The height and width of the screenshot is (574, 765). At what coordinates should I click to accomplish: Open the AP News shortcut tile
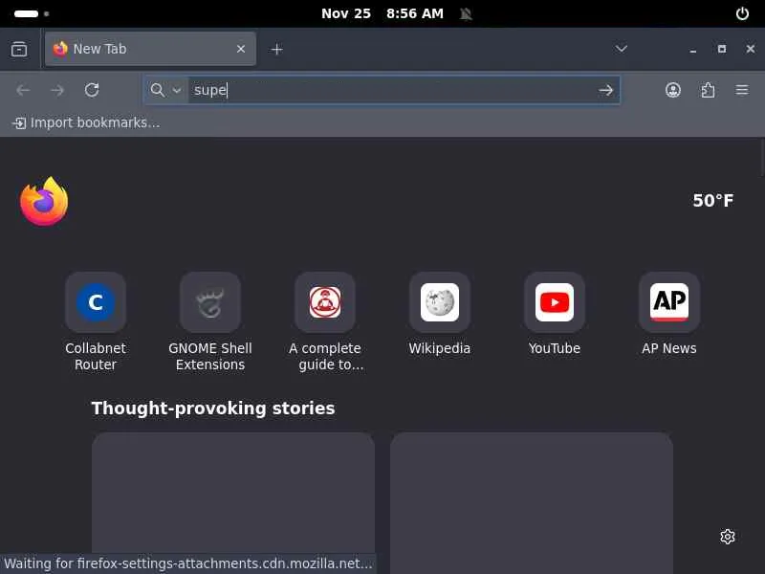[668, 315]
